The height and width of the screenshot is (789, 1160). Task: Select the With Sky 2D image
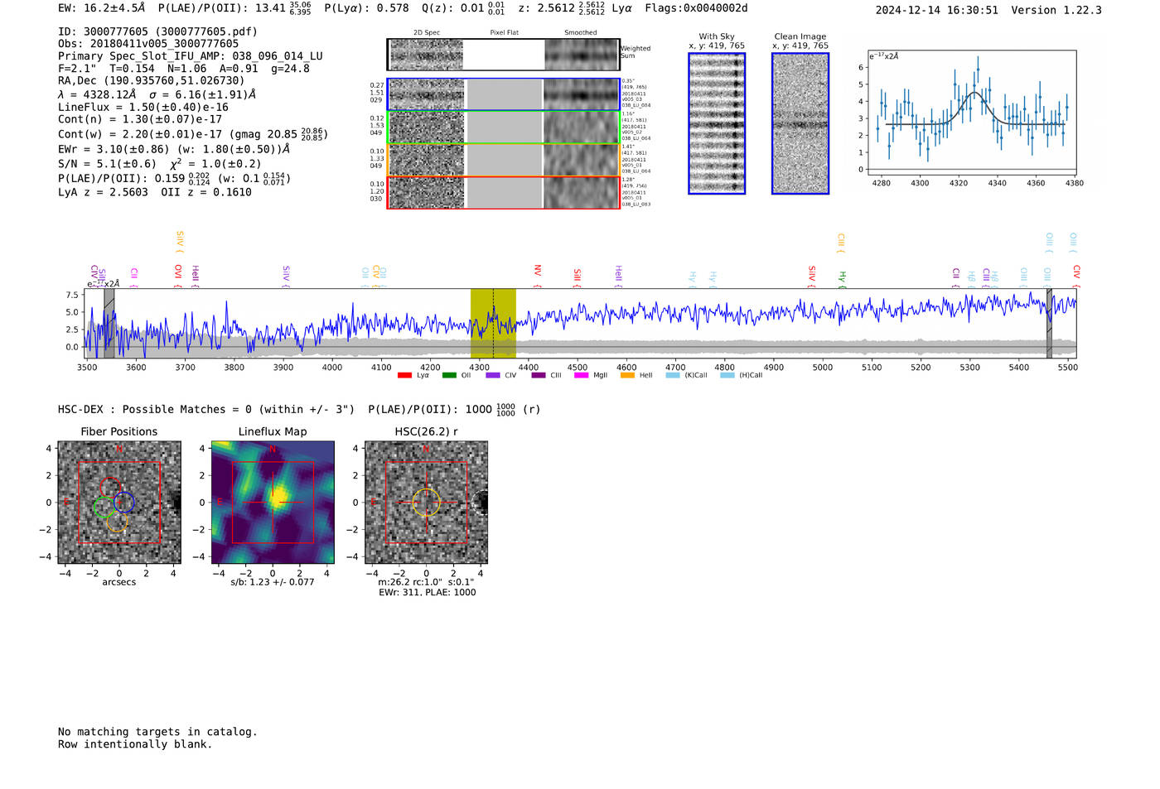point(717,123)
